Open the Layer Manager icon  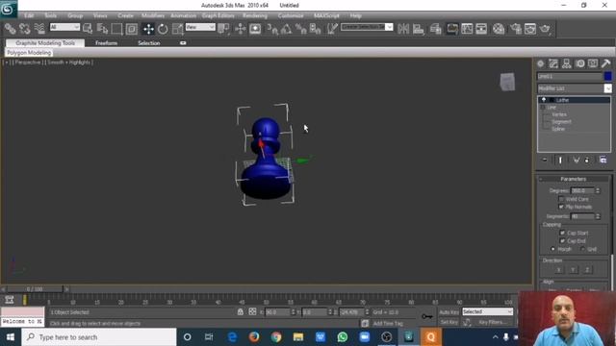click(436, 29)
